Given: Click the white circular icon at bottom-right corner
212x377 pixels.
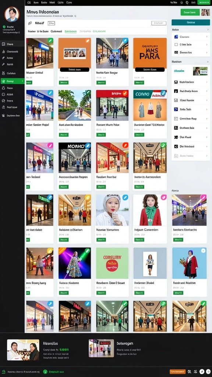Looking at the screenshot, I should click(x=208, y=371).
